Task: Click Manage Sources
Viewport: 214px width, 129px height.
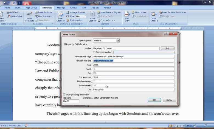Action: click(x=76, y=12)
